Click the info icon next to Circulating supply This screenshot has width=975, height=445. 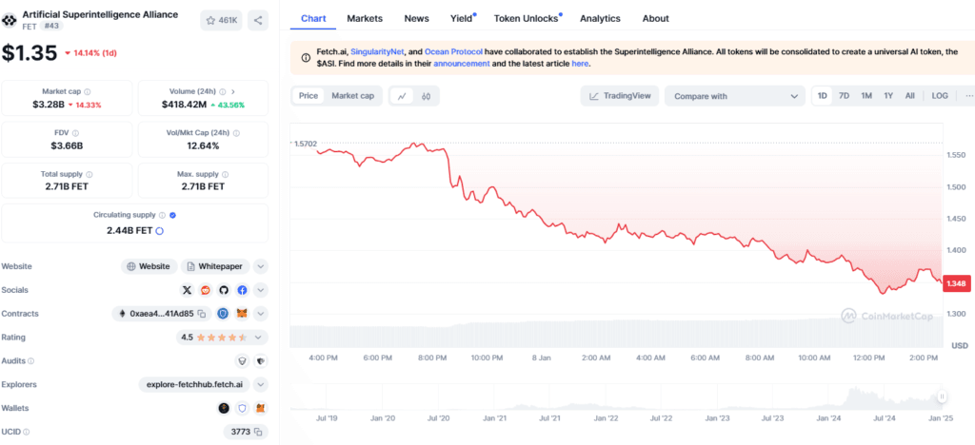(162, 215)
